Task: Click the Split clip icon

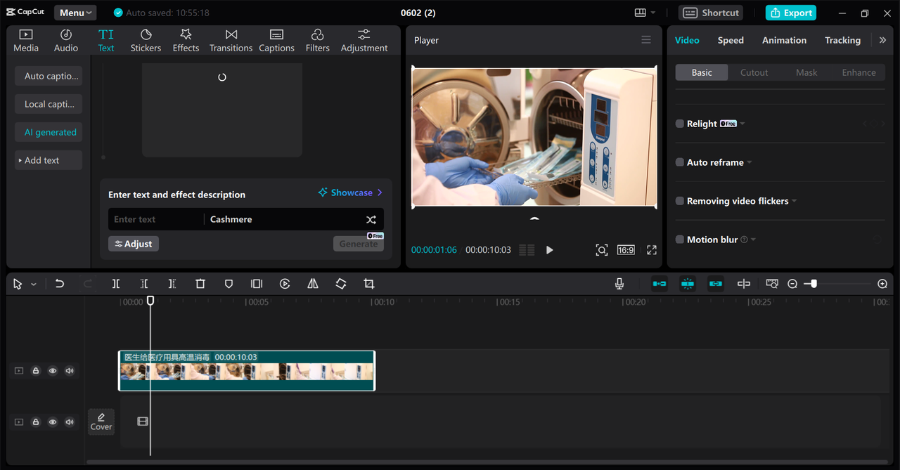Action: click(x=116, y=284)
